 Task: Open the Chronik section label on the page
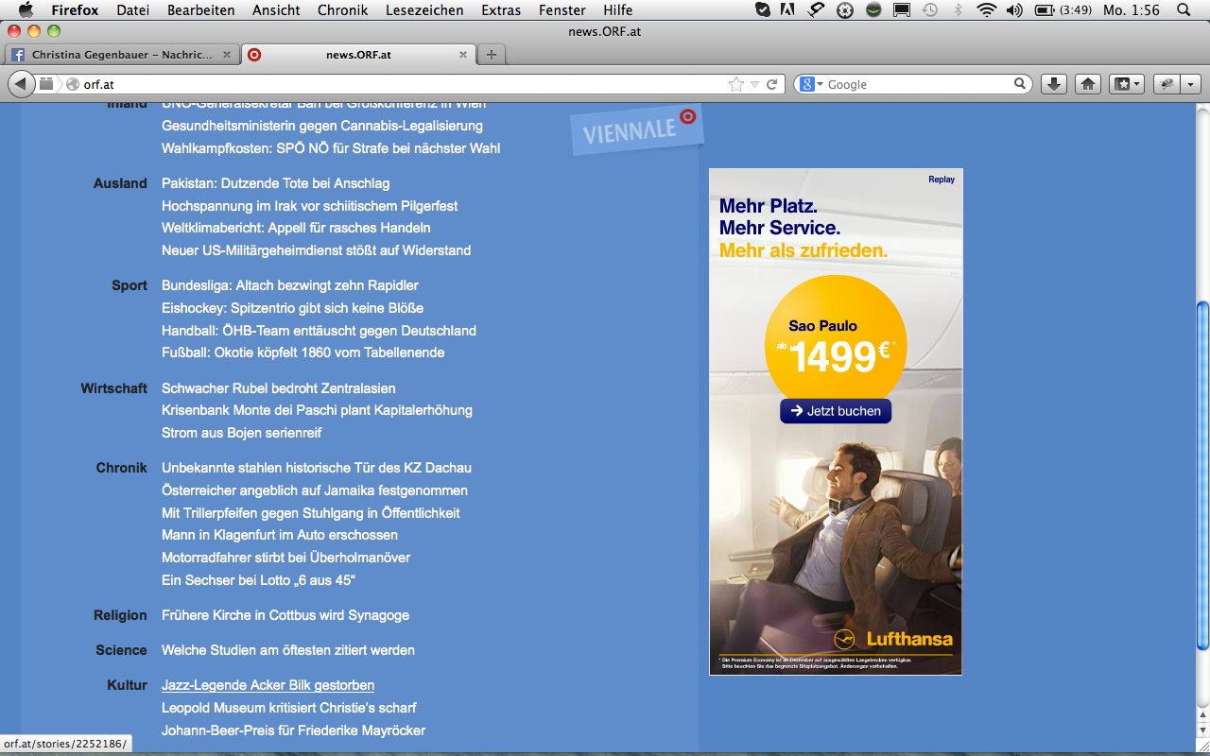(x=122, y=468)
